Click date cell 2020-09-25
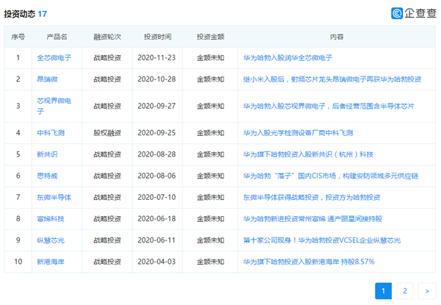441x305 pixels. coord(157,133)
